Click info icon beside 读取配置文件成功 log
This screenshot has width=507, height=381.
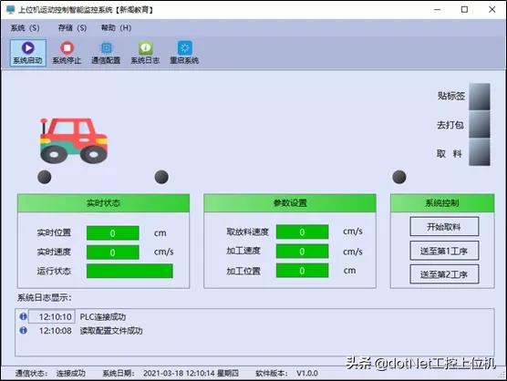pos(24,330)
